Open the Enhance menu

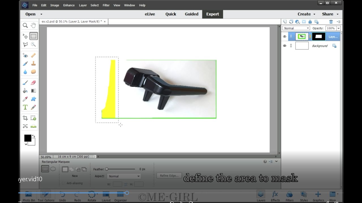69,5
